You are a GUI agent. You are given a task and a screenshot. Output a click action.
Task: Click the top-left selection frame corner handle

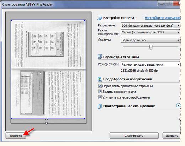click(11, 20)
